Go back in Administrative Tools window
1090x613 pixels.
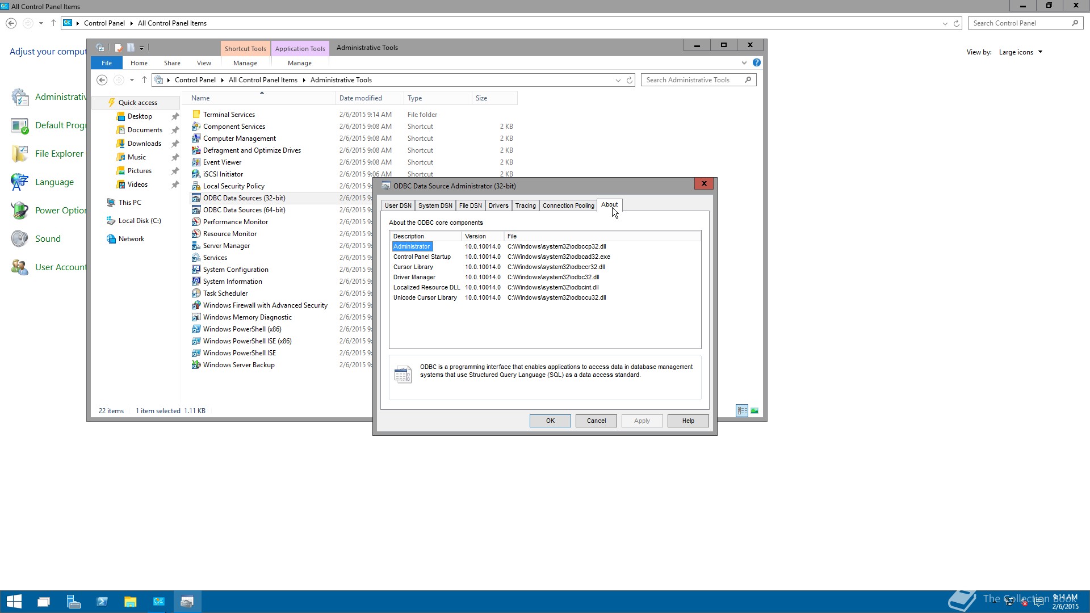(x=102, y=80)
